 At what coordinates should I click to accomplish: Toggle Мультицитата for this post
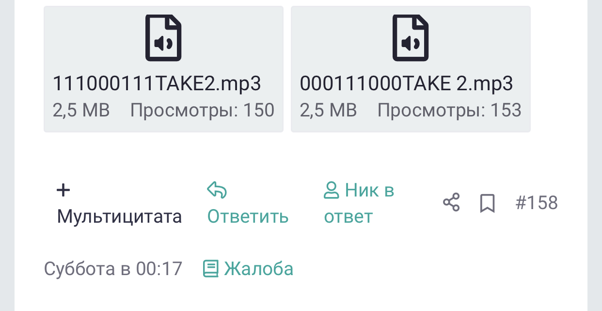click(119, 216)
